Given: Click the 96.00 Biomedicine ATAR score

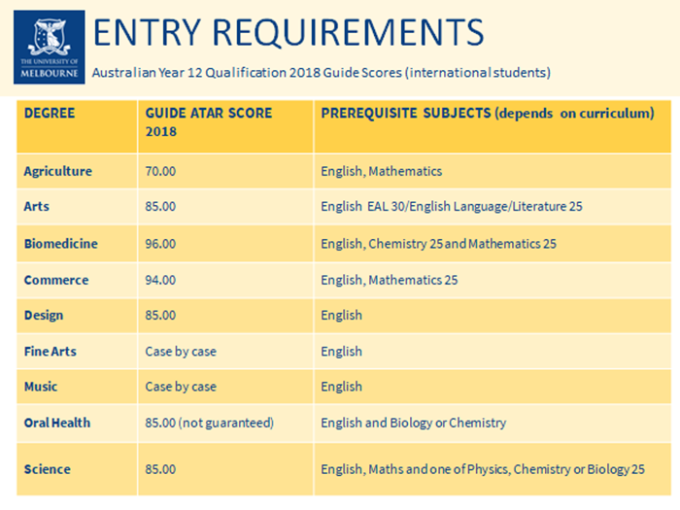Looking at the screenshot, I should click(x=160, y=244).
